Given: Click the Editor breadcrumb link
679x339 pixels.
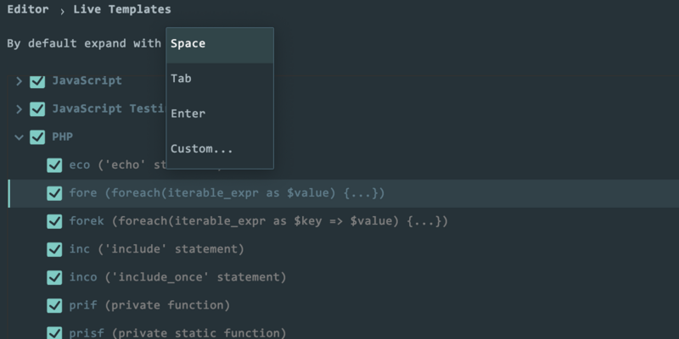Looking at the screenshot, I should 28,9.
